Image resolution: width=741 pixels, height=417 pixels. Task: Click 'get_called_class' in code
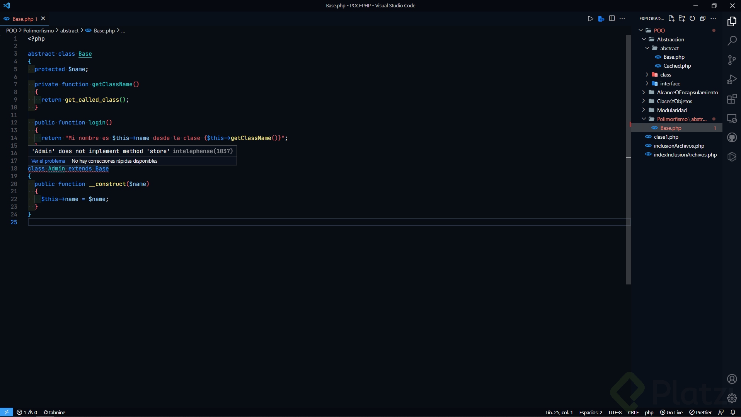[x=92, y=100]
